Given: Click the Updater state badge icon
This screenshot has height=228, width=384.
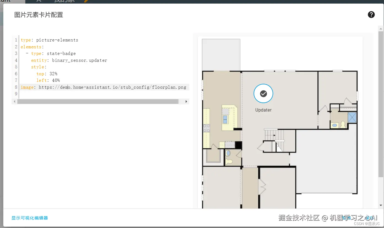Looking at the screenshot, I should tap(263, 94).
